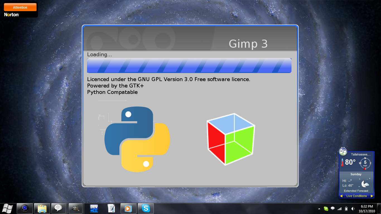
Task: Launch GIMP from the taskbar
Action: click(x=75, y=208)
